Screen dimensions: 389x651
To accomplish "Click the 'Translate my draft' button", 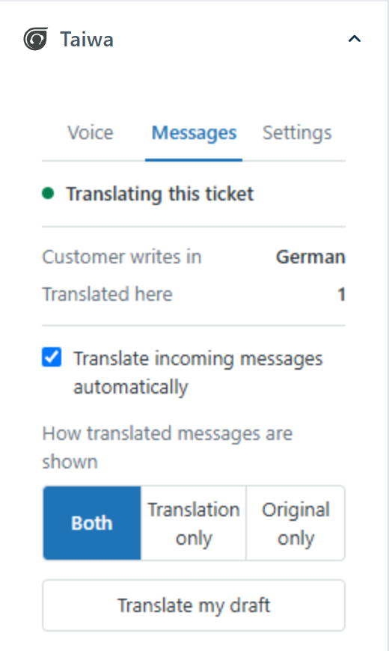I will click(x=194, y=605).
